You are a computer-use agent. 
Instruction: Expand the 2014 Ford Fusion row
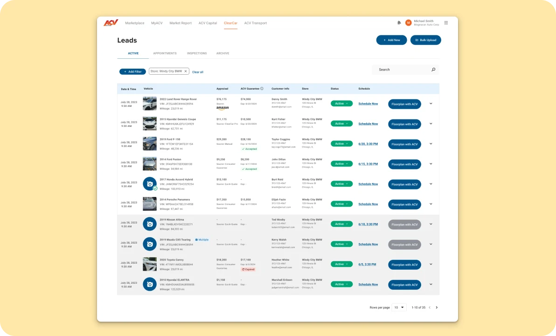tap(431, 164)
